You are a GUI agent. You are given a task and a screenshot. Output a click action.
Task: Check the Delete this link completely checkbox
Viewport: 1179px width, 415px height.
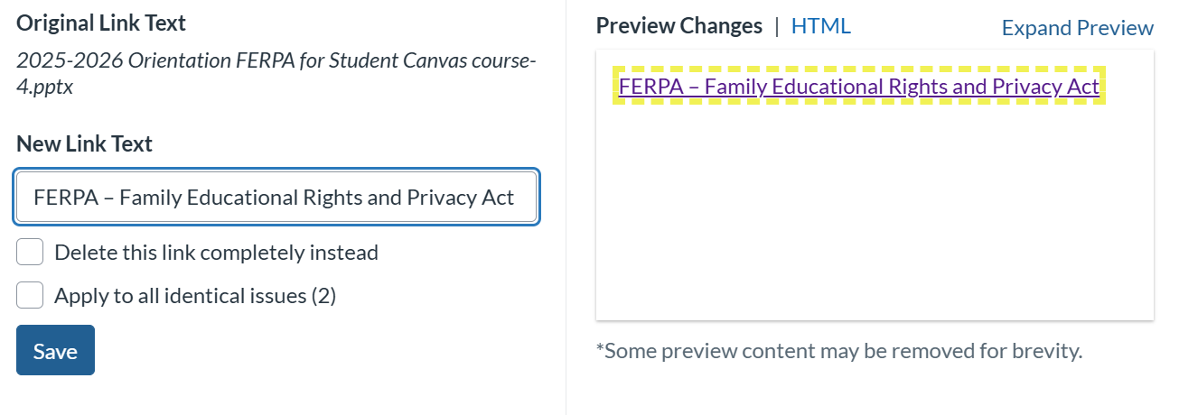30,253
